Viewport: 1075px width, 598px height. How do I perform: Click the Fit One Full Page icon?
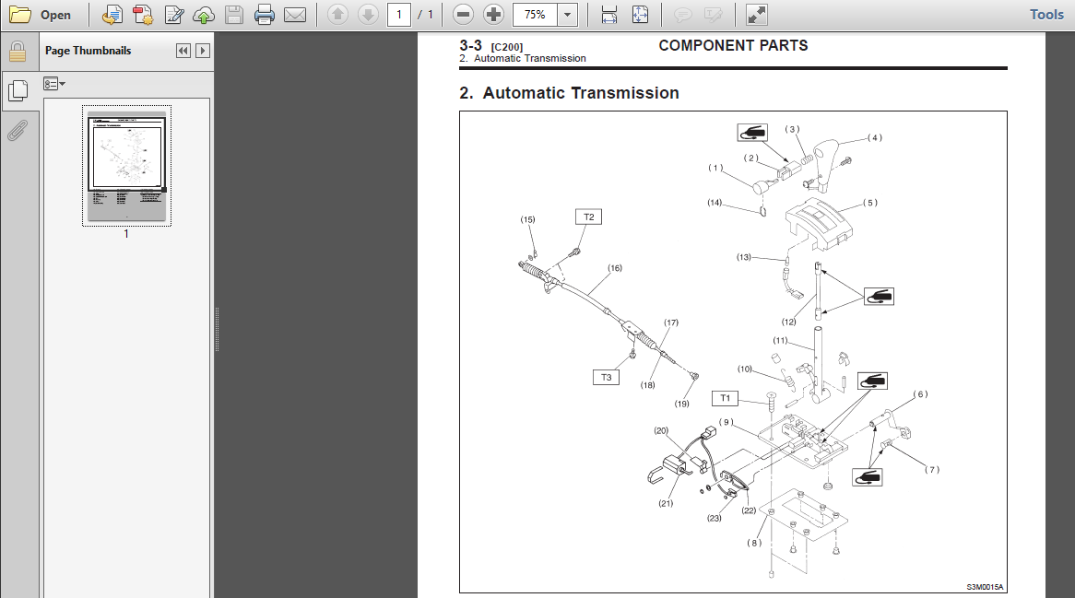[x=641, y=15]
